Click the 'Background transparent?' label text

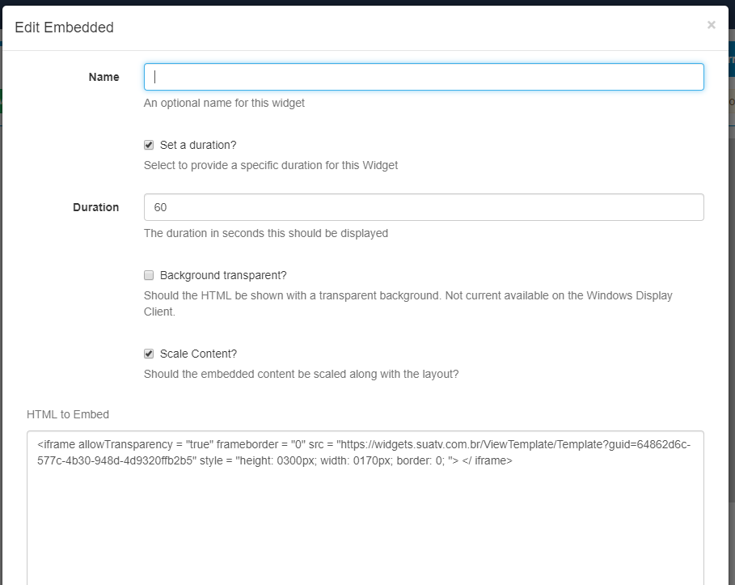(223, 275)
